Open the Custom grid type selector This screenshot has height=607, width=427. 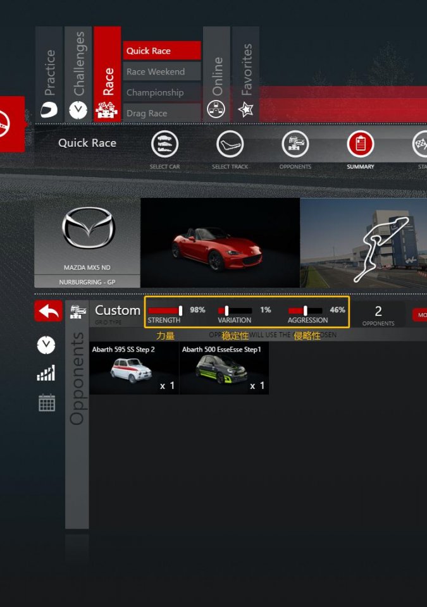tap(118, 310)
